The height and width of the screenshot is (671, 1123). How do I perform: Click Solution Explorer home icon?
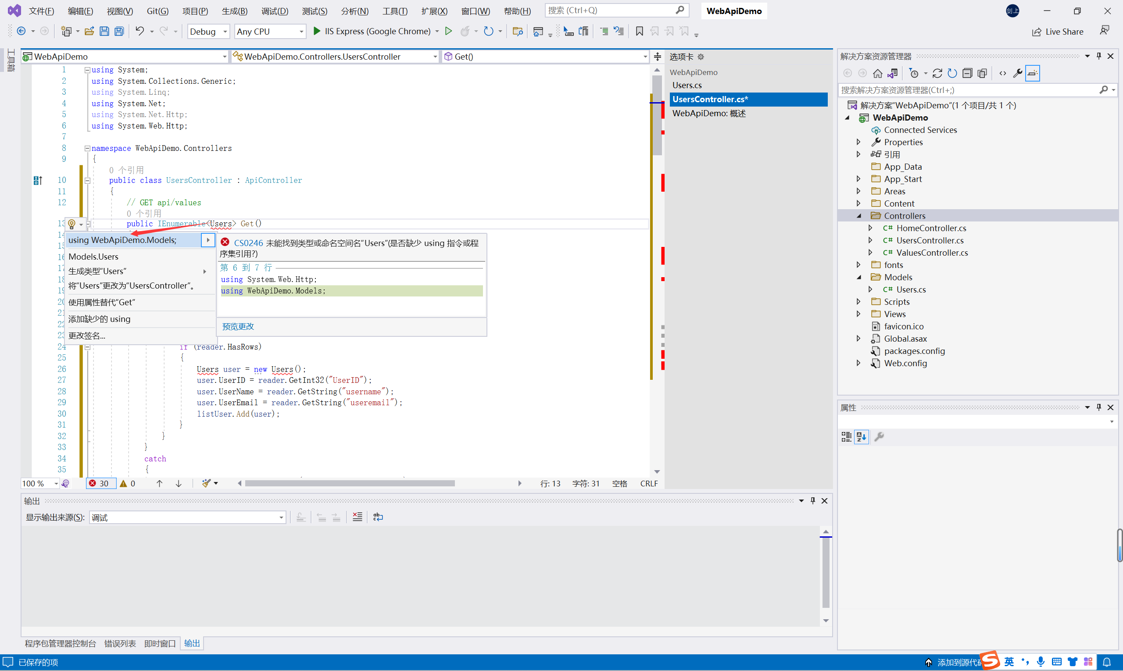(x=877, y=73)
